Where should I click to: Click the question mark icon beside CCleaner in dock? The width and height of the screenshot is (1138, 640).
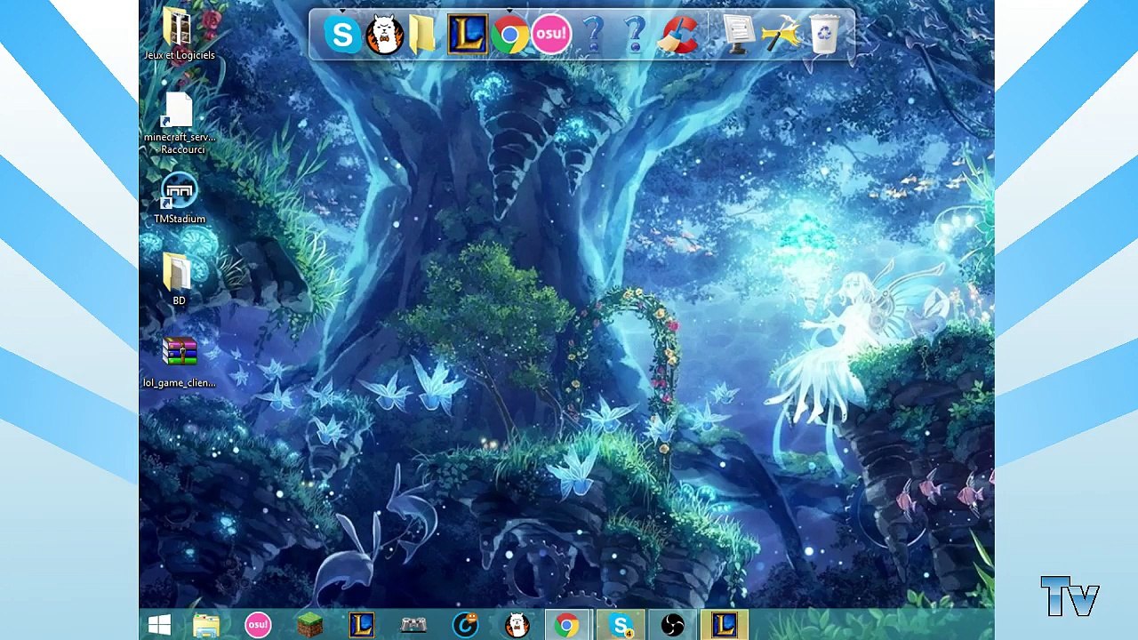pyautogui.click(x=635, y=35)
